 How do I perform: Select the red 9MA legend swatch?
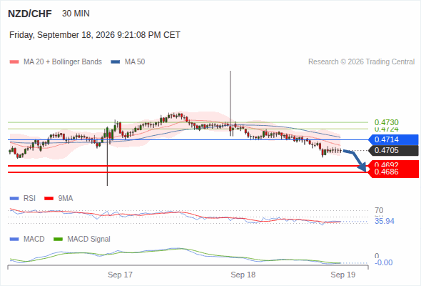[x=49, y=199]
